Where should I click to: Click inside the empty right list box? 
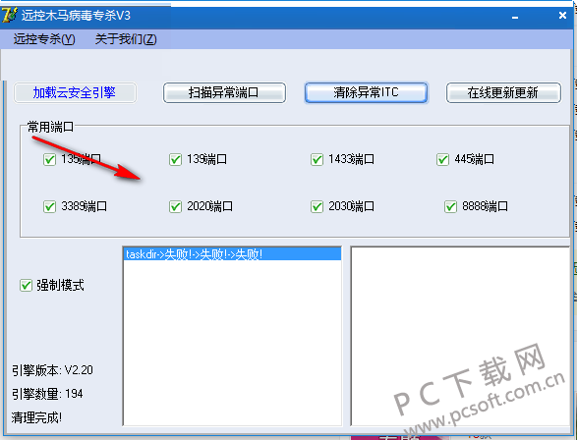pyautogui.click(x=462, y=336)
